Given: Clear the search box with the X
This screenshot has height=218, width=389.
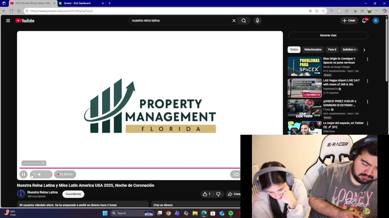Looking at the screenshot, I should (x=234, y=21).
